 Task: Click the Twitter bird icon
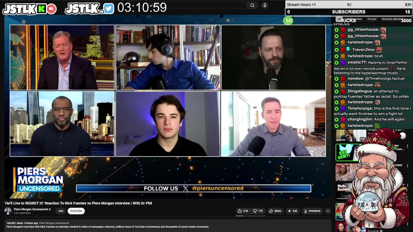[109, 9]
